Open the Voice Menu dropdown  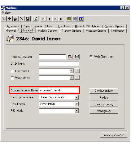(72, 78)
